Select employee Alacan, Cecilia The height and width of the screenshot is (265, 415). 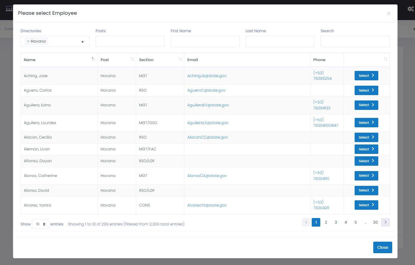coord(366,137)
